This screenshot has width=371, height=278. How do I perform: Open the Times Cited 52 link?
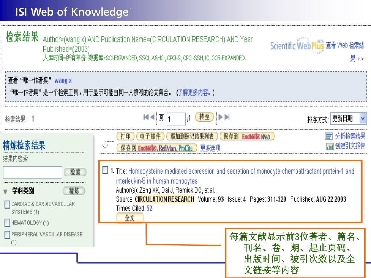point(149,208)
